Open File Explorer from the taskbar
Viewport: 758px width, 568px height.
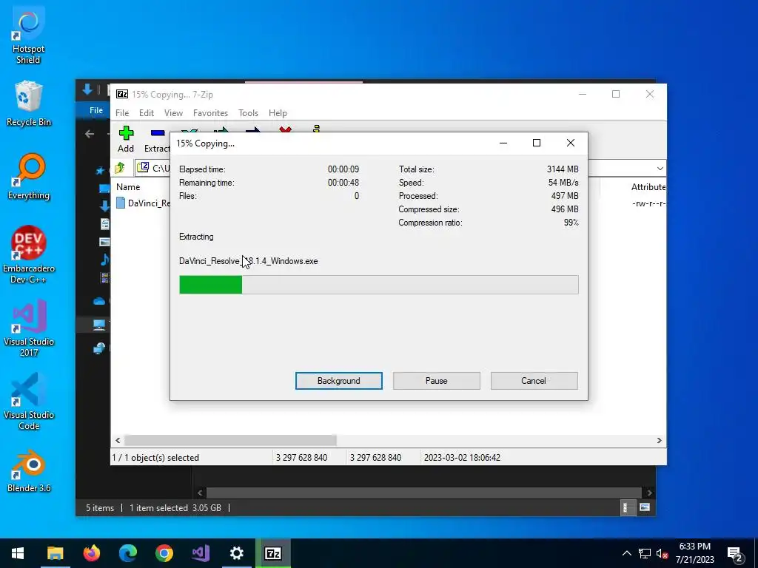(55, 553)
